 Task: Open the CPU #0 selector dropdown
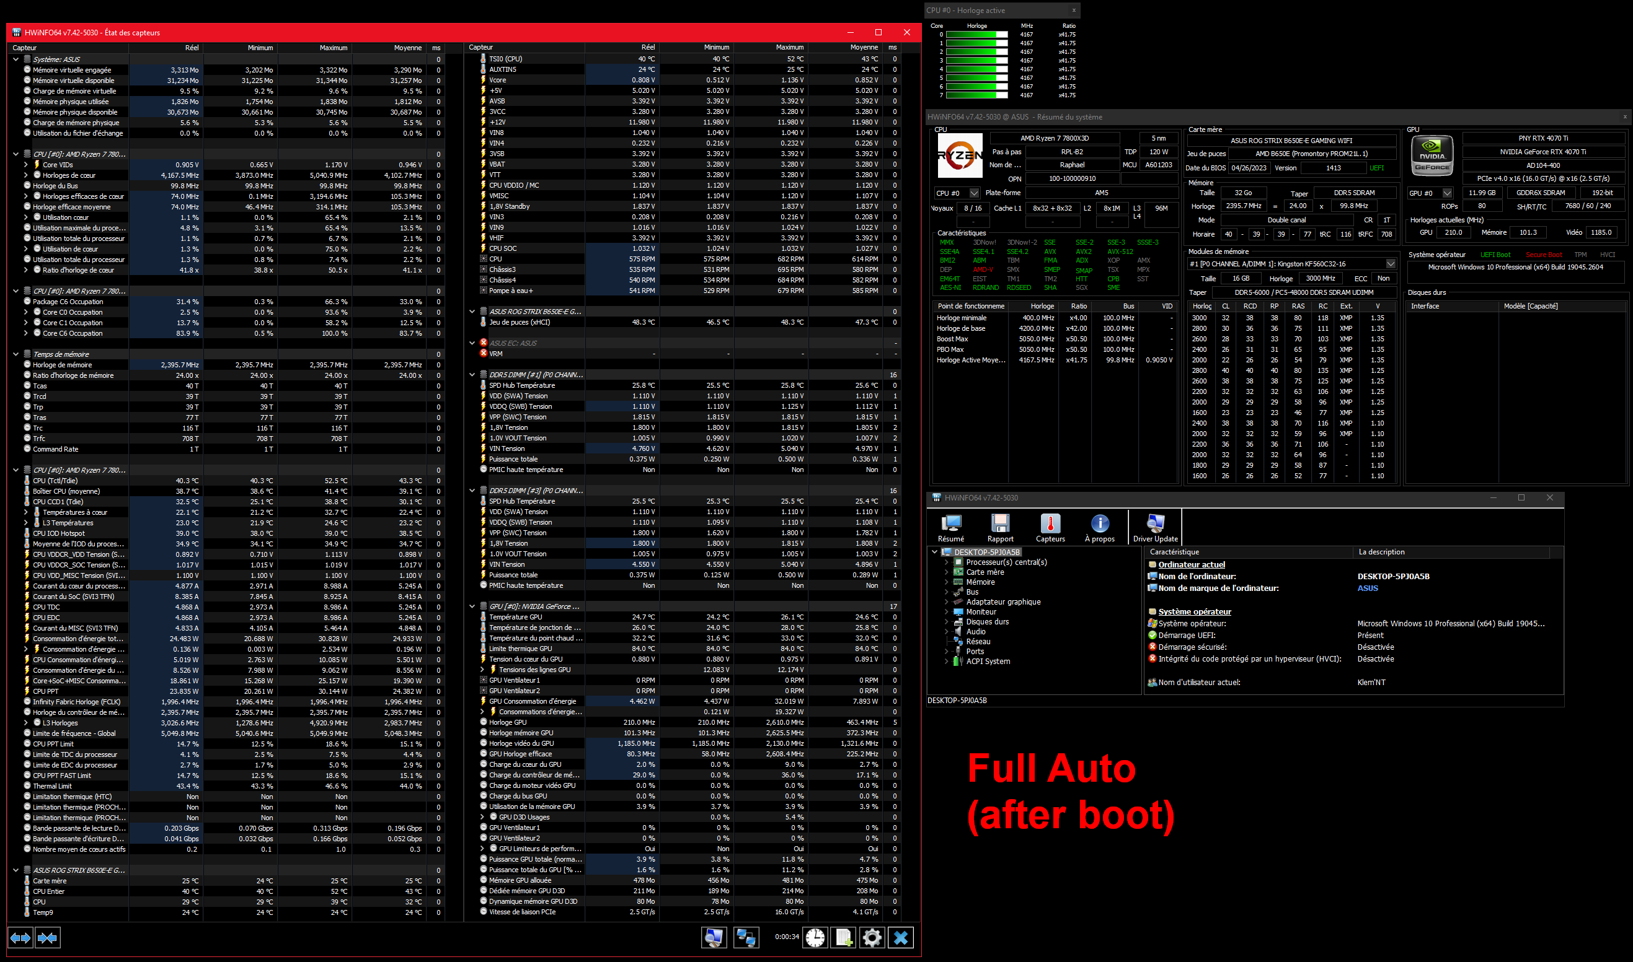pyautogui.click(x=974, y=193)
